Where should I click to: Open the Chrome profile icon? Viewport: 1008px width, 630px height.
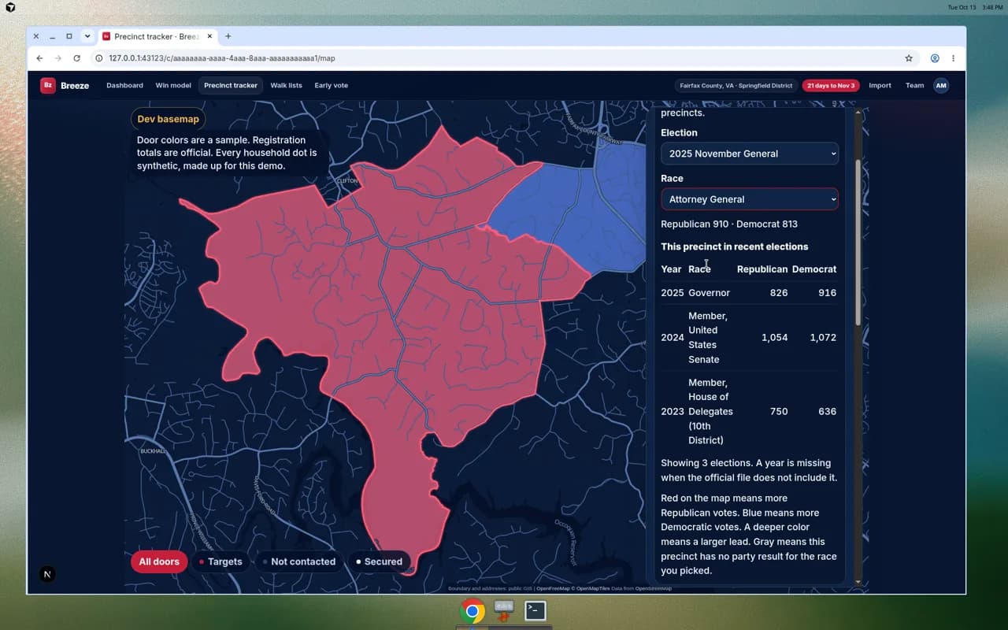click(x=935, y=58)
